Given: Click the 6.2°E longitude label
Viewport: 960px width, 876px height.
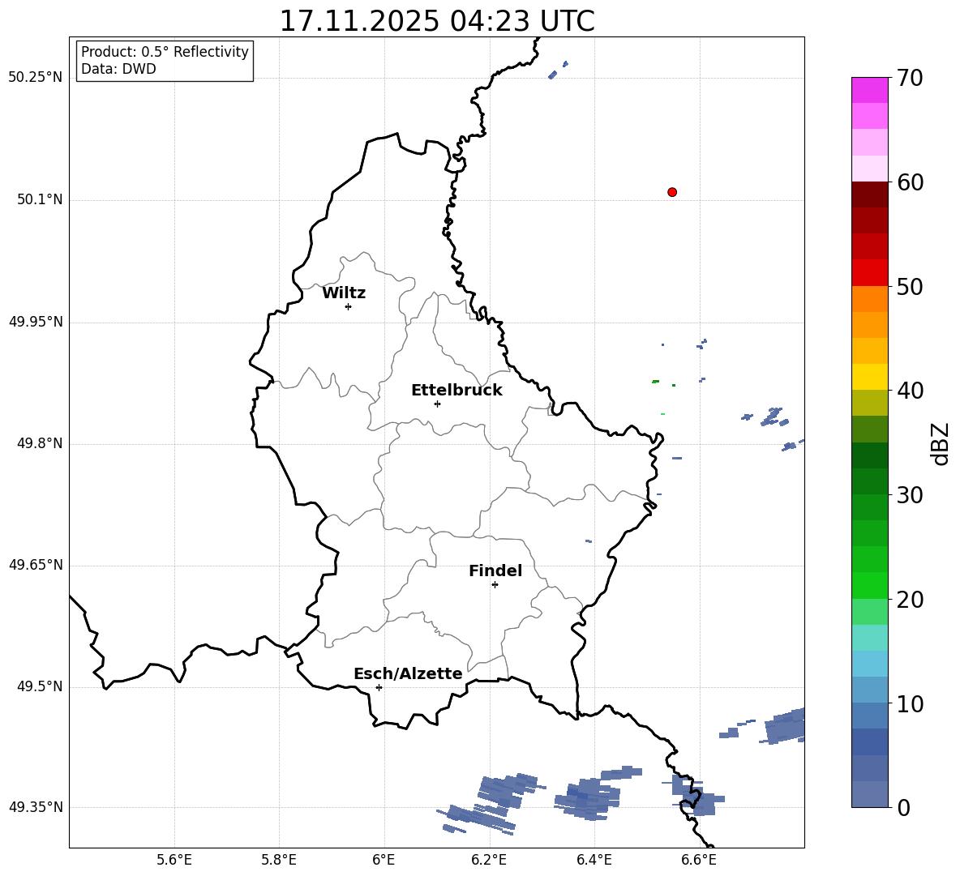Looking at the screenshot, I should pyautogui.click(x=489, y=860).
